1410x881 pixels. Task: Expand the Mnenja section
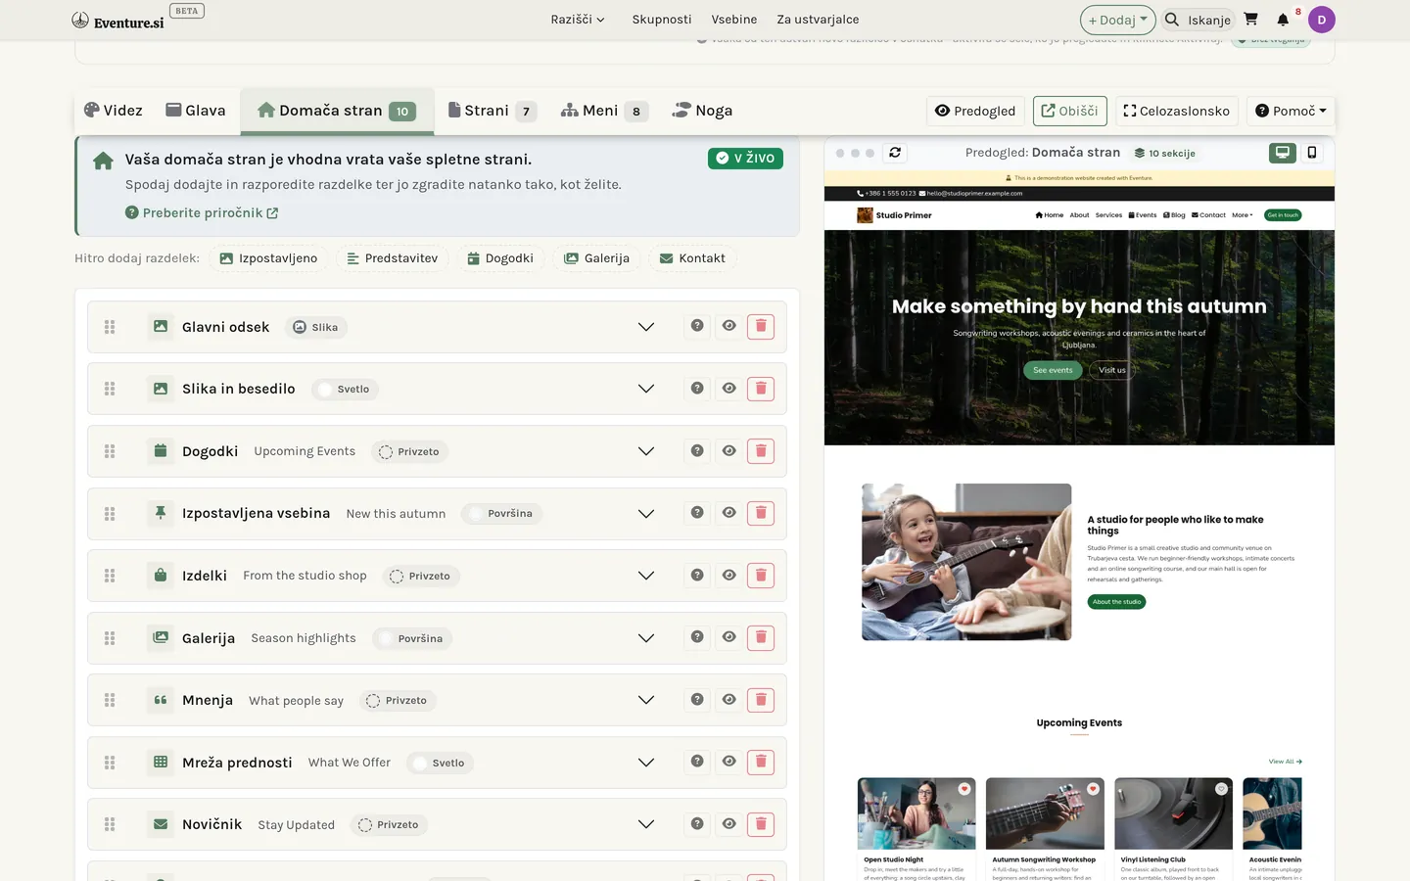coord(646,700)
